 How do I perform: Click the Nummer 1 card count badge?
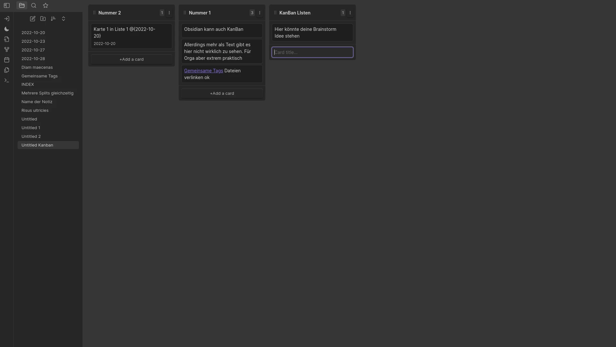pyautogui.click(x=252, y=13)
